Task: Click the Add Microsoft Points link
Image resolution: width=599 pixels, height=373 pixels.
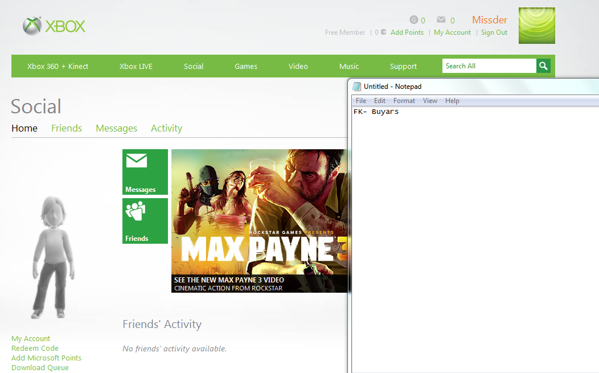Action: point(46,358)
